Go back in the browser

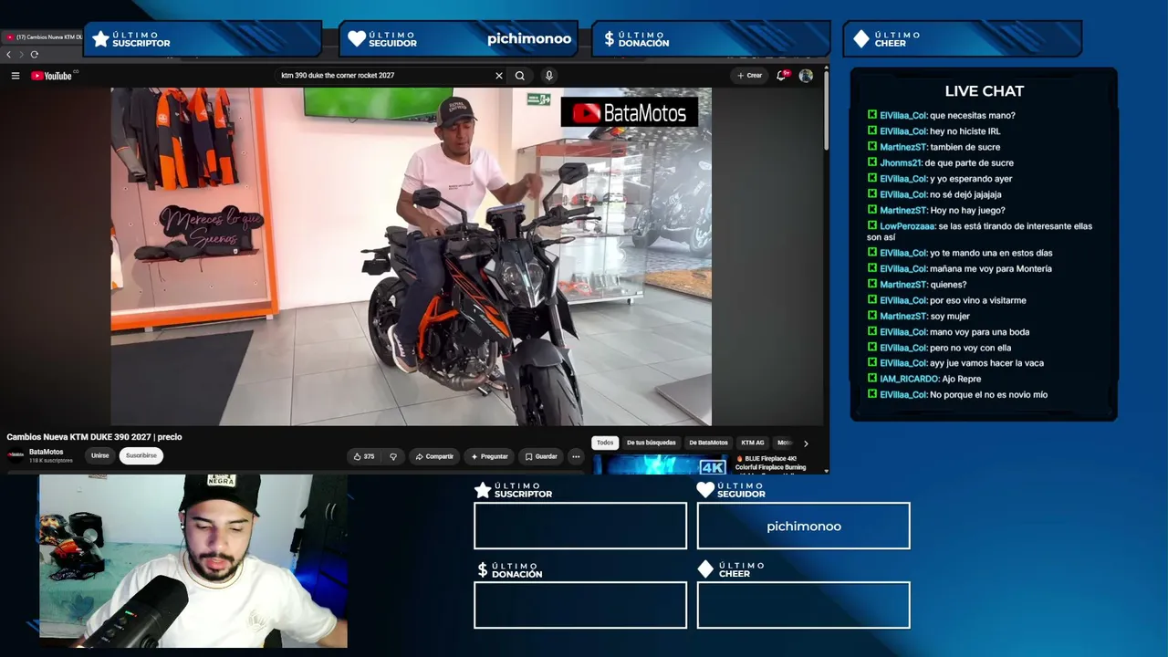[x=8, y=55]
